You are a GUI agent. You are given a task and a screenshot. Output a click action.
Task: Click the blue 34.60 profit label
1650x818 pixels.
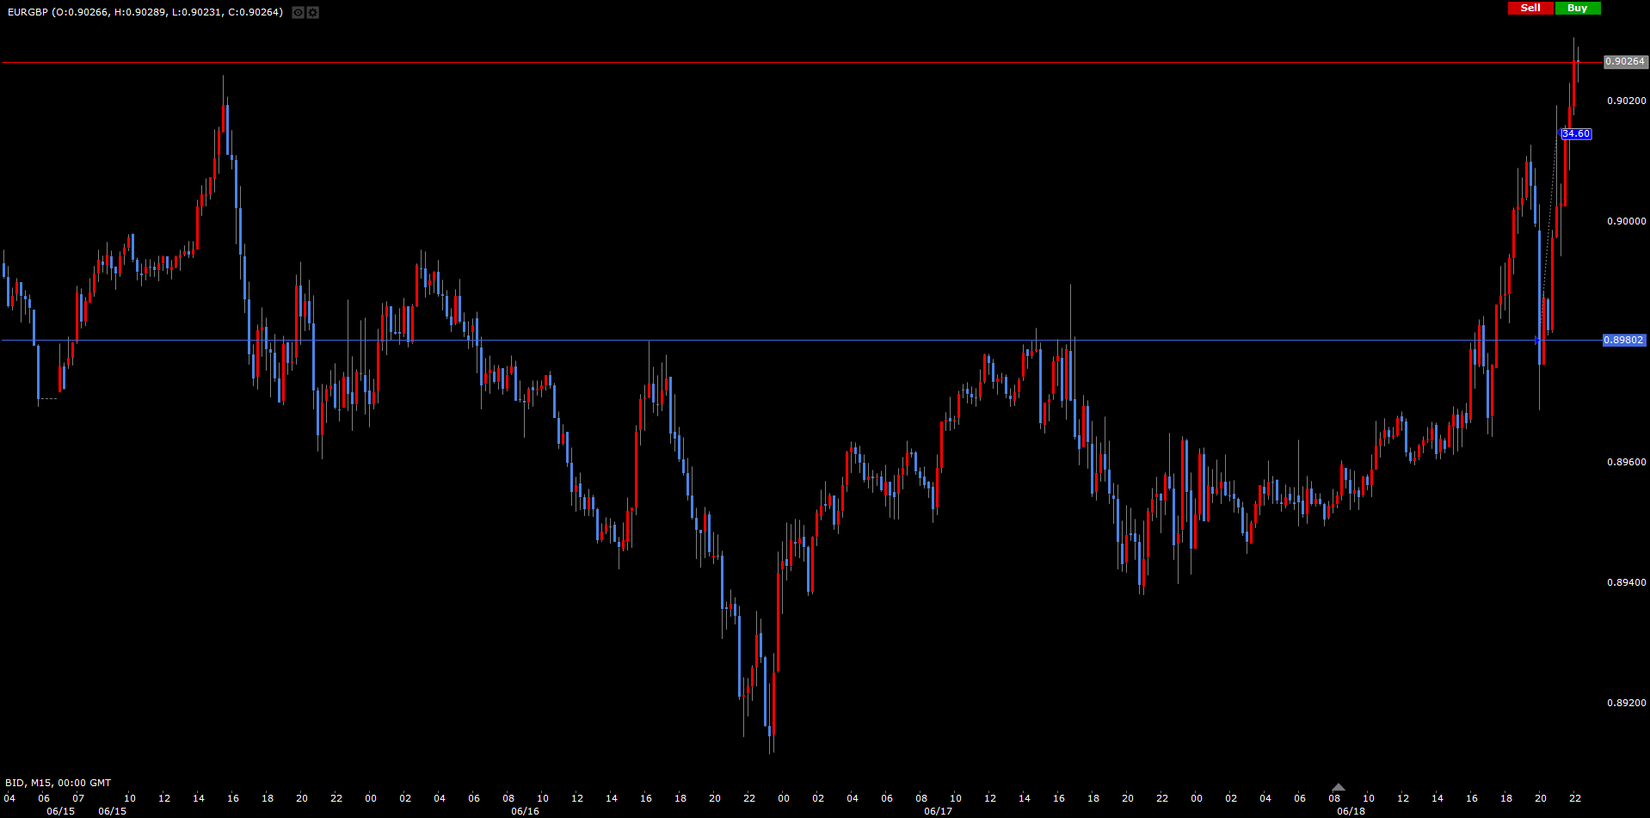(x=1576, y=134)
